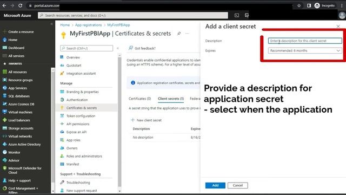Image resolution: width=346 pixels, height=195 pixels.
Task: Close the Add a client secret panel
Action: (x=338, y=27)
